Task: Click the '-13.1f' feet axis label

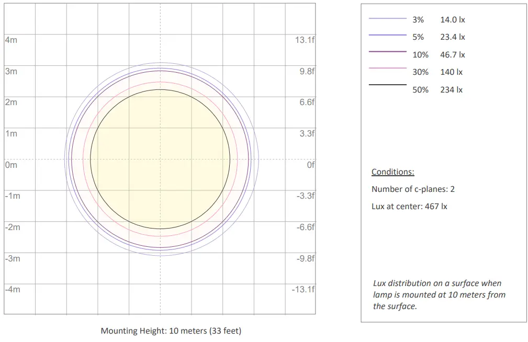Action: click(304, 290)
